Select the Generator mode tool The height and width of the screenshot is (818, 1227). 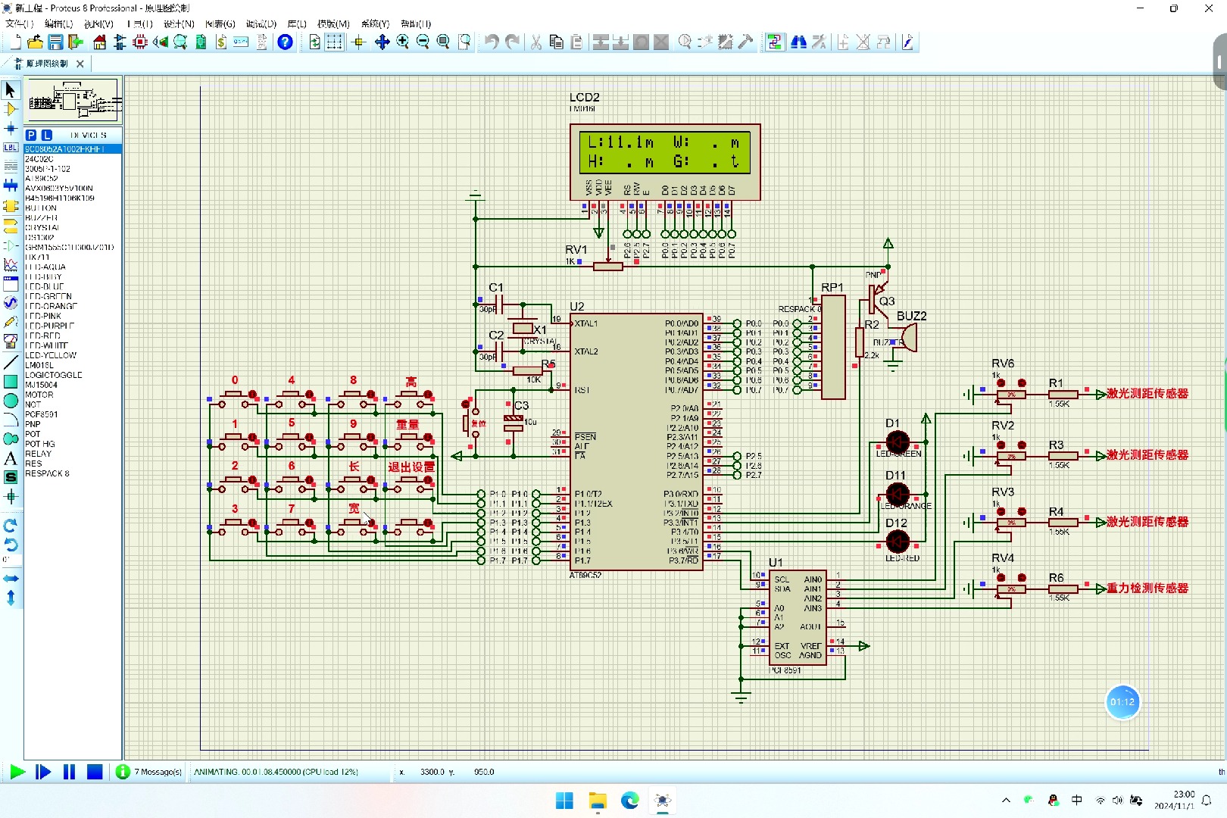tap(10, 303)
